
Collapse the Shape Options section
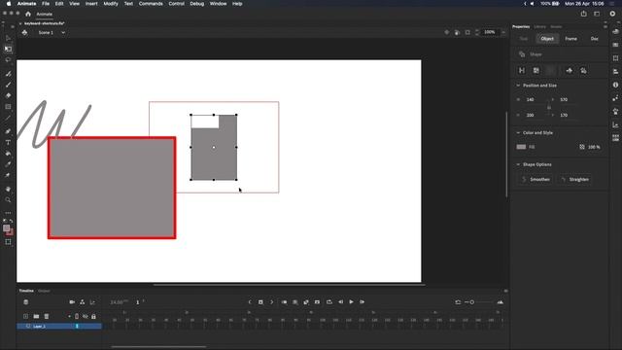[518, 164]
